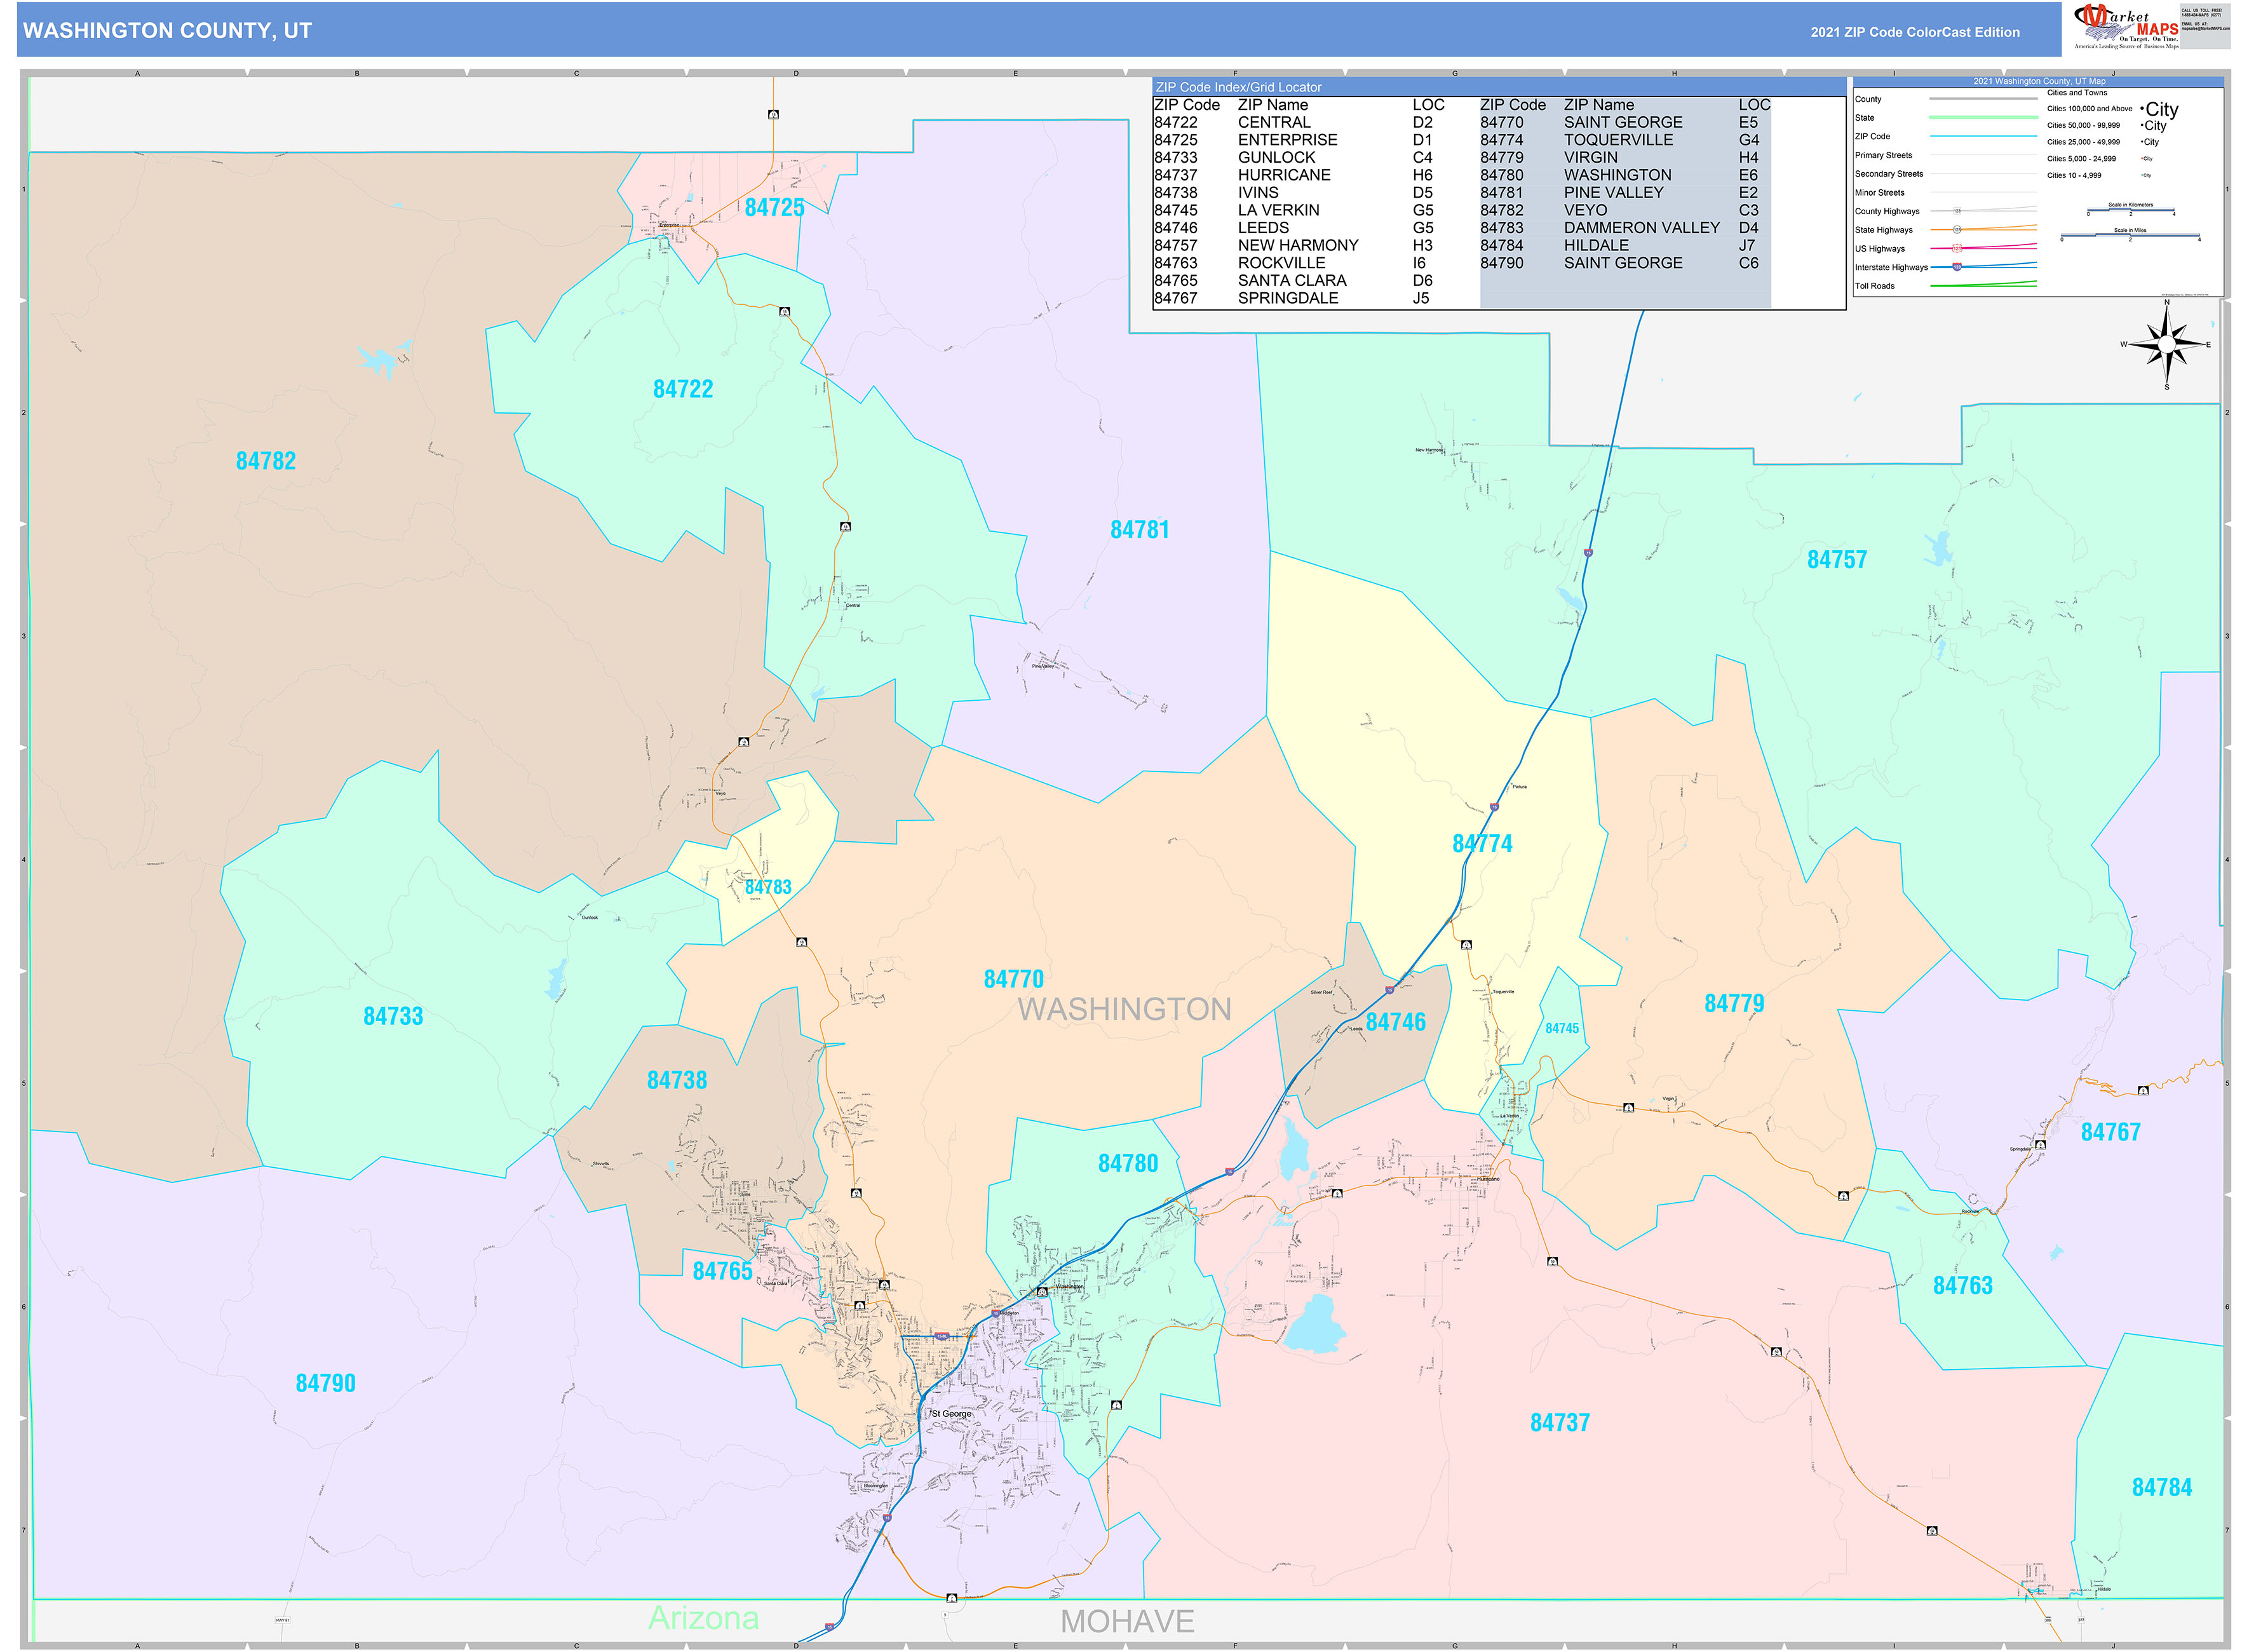Click the 'Scale in Miles' bar in legend

pyautogui.click(x=2130, y=235)
